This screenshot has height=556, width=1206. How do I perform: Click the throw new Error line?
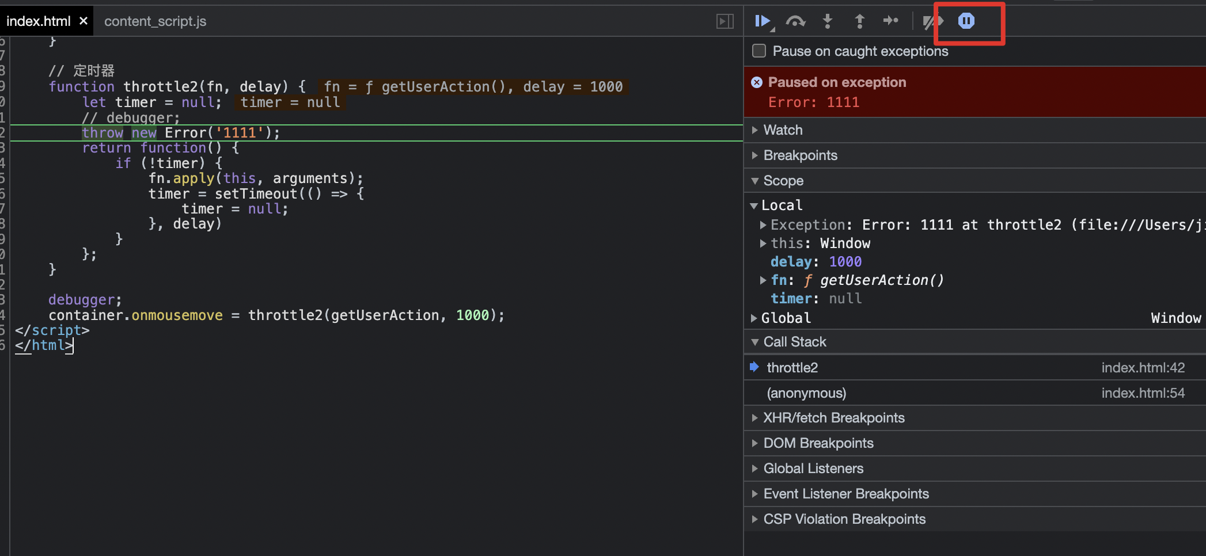181,133
